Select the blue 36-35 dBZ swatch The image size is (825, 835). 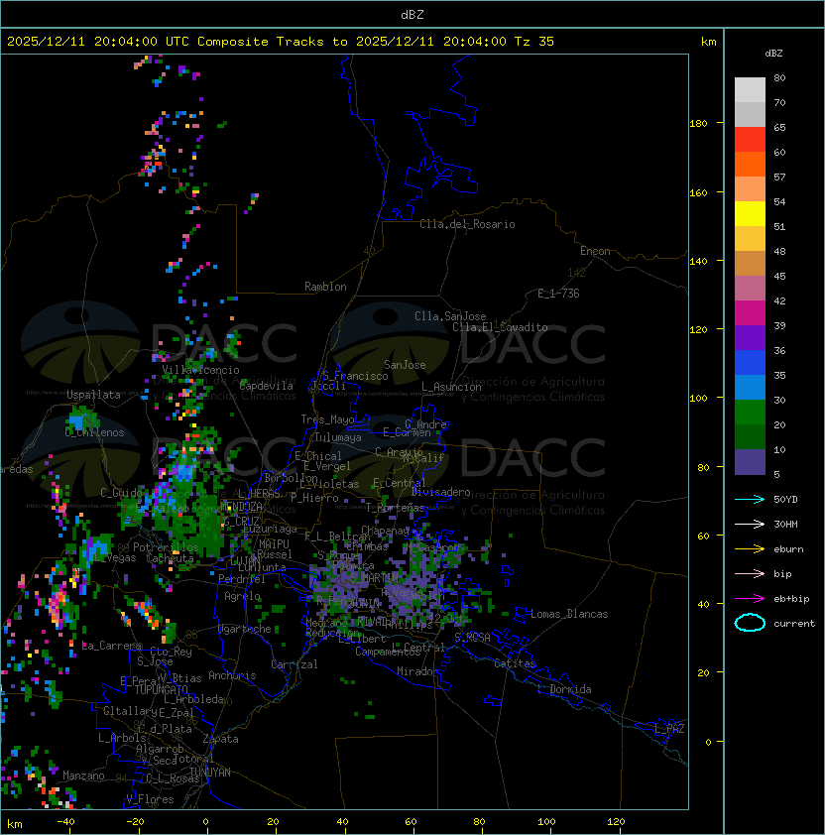(750, 363)
